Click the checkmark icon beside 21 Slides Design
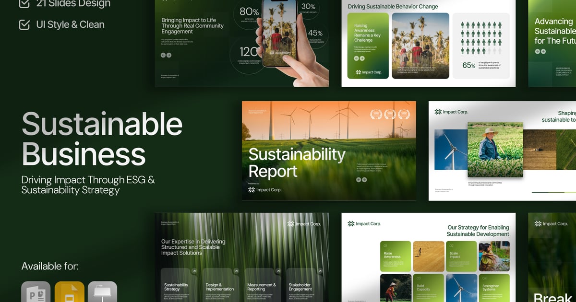The height and width of the screenshot is (302, 576). click(x=24, y=4)
